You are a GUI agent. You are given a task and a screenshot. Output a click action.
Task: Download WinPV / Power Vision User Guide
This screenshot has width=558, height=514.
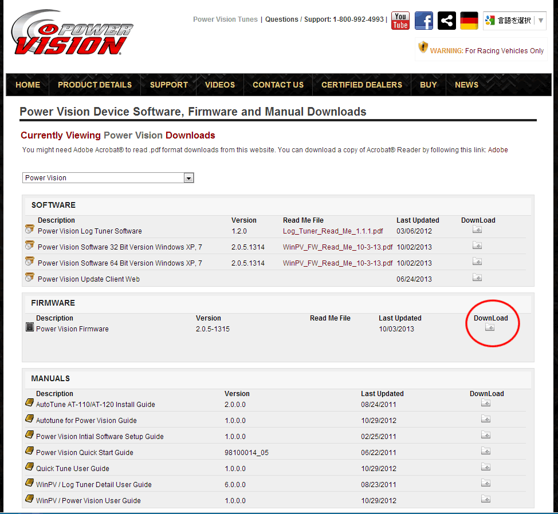486,499
